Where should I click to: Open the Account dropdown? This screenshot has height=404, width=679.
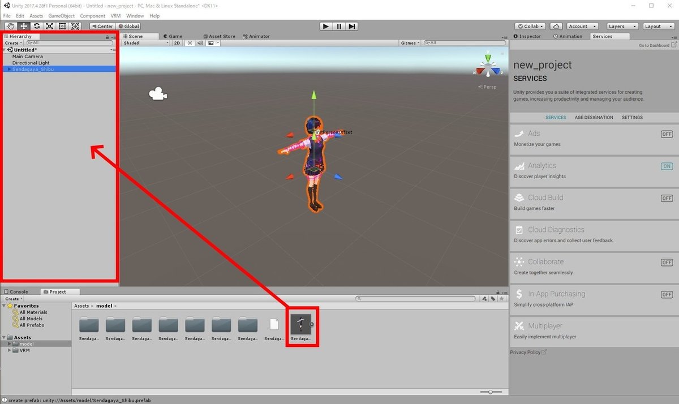point(582,26)
